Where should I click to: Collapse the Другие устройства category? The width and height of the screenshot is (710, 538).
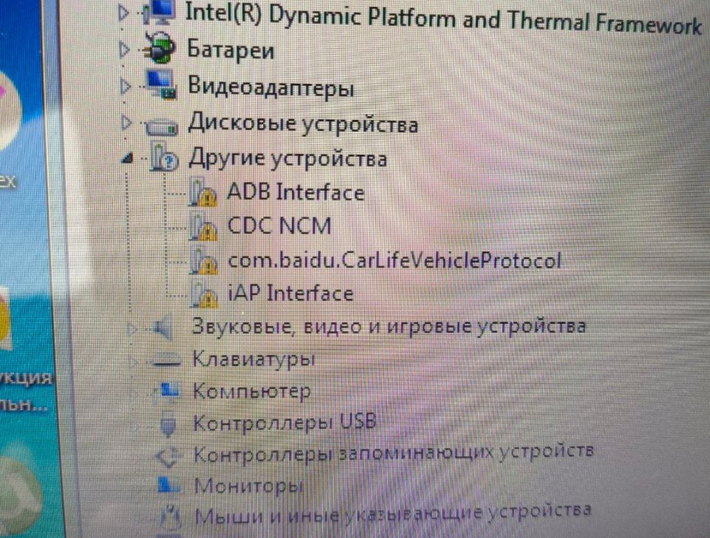(x=127, y=160)
